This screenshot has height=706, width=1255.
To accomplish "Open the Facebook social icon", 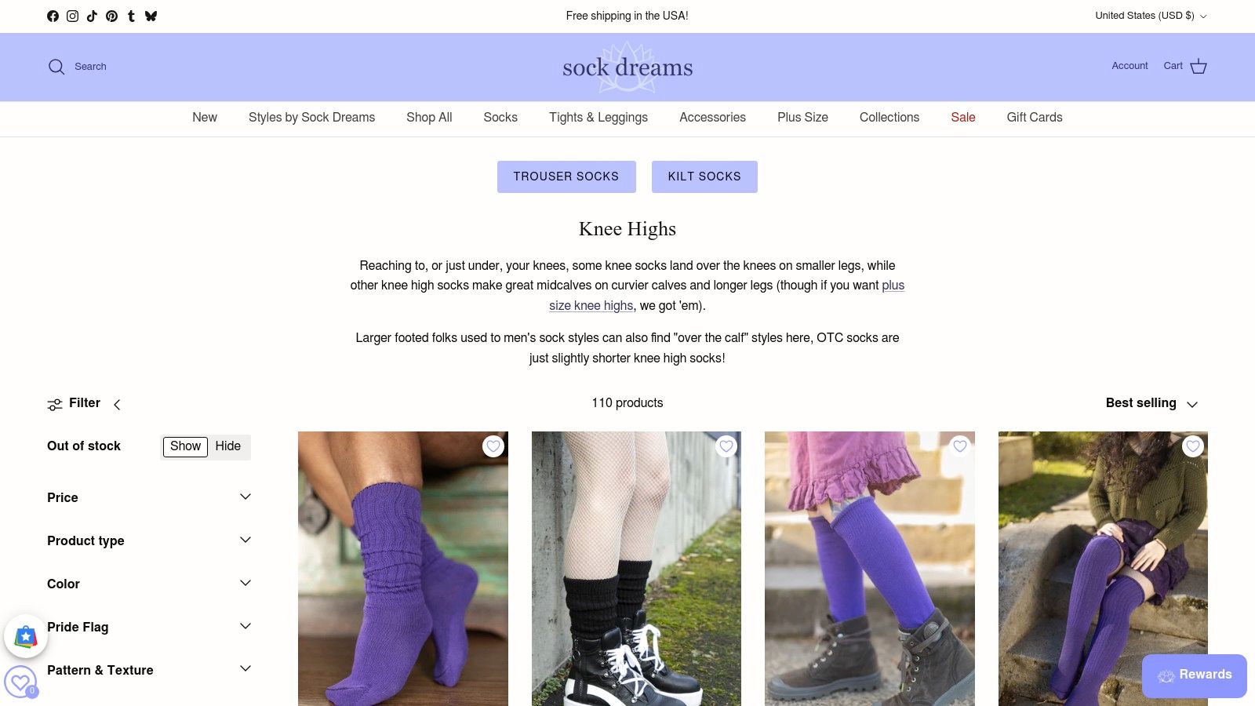I will click(53, 16).
